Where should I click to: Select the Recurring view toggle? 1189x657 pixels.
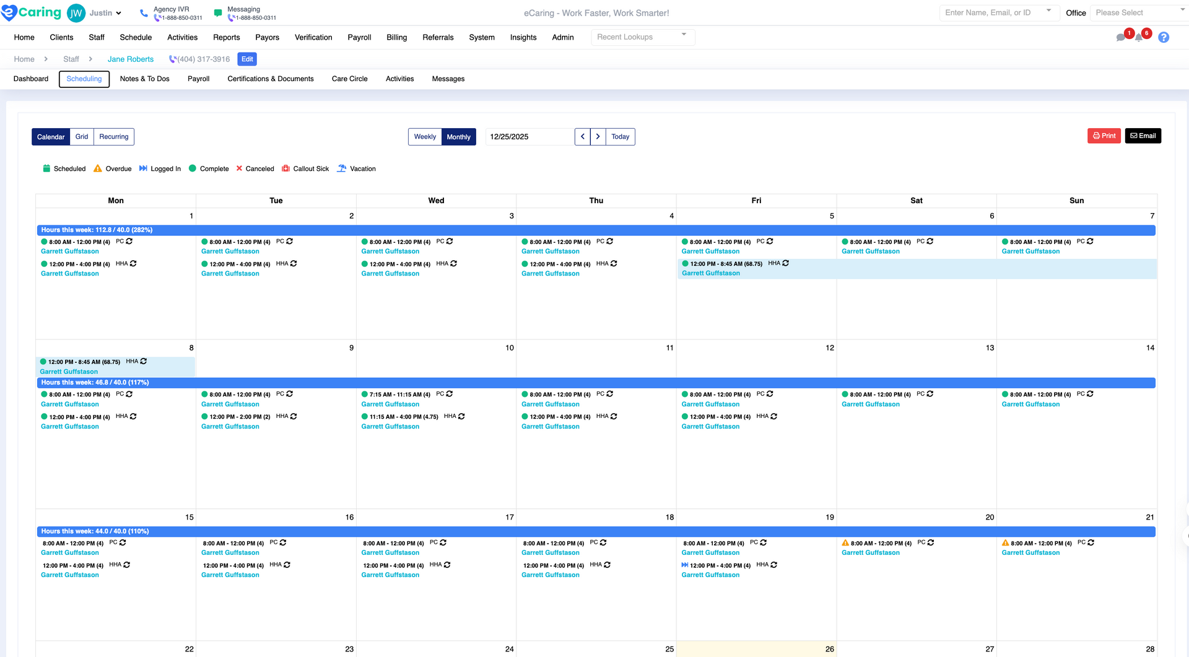pos(114,137)
